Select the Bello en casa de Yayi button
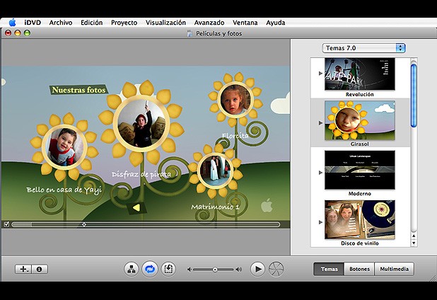Screen dimensions: 437x300 pyautogui.click(x=64, y=190)
